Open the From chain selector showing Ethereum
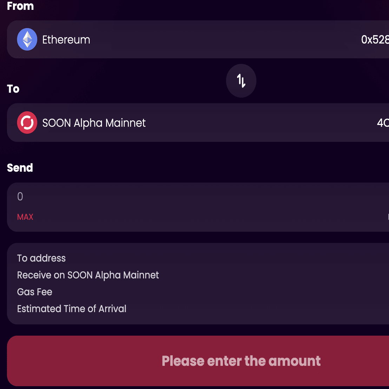This screenshot has height=389, width=389. coord(140,39)
